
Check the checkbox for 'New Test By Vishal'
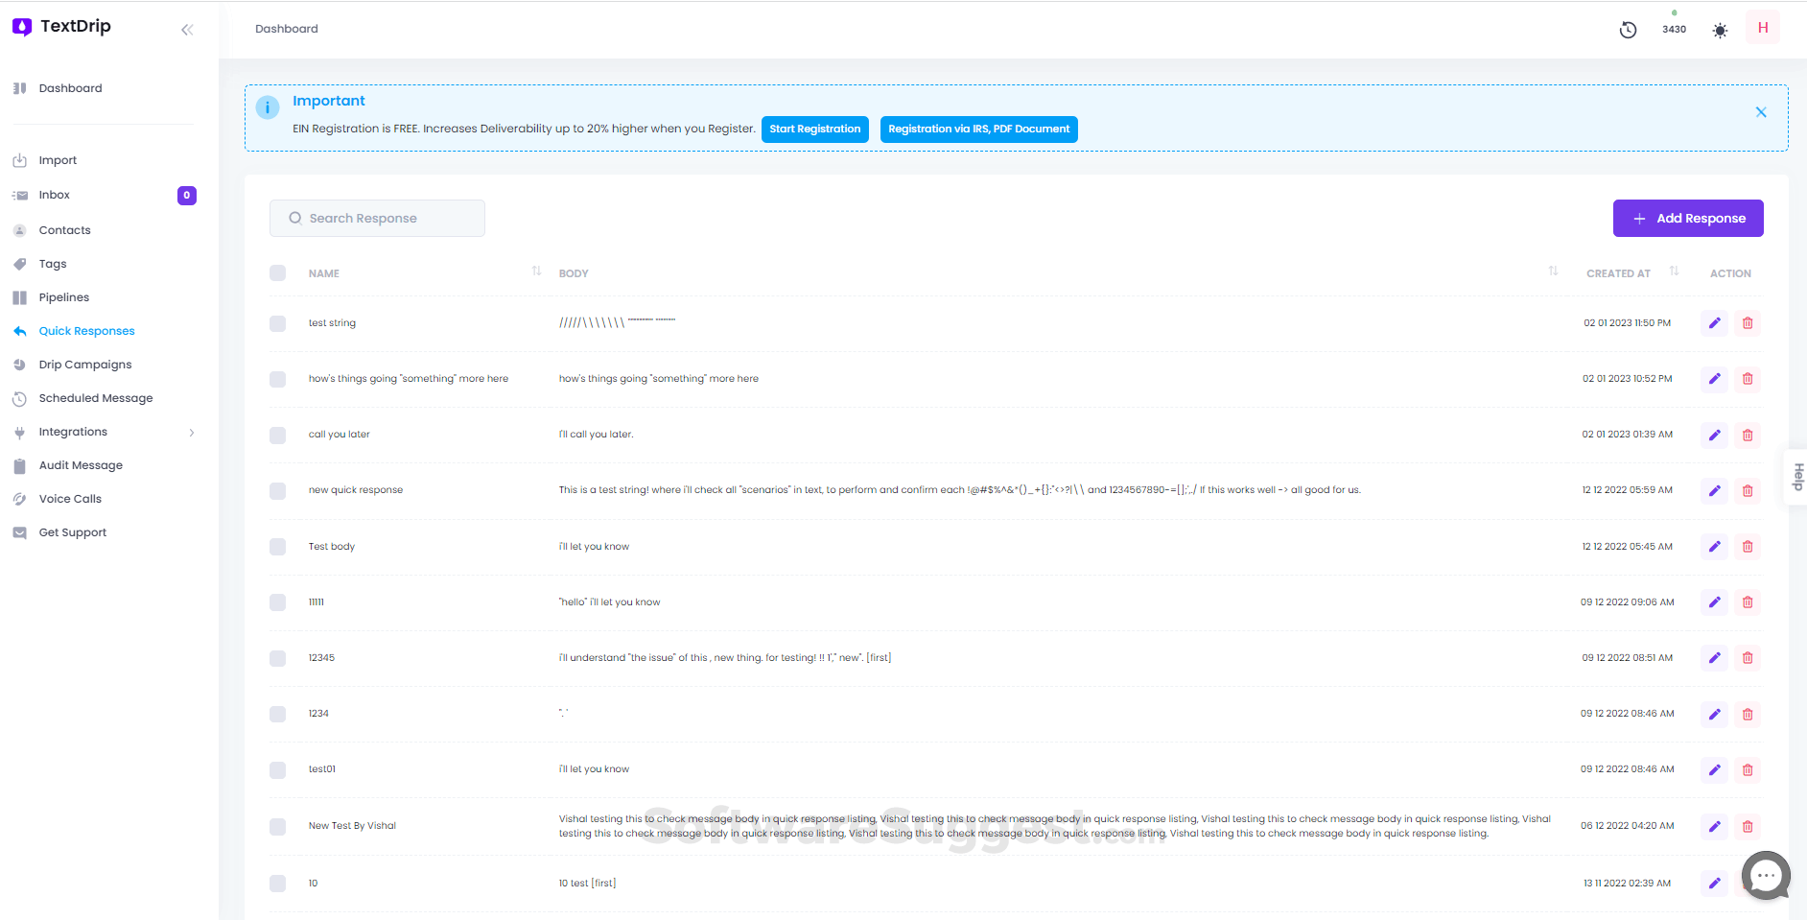277,826
